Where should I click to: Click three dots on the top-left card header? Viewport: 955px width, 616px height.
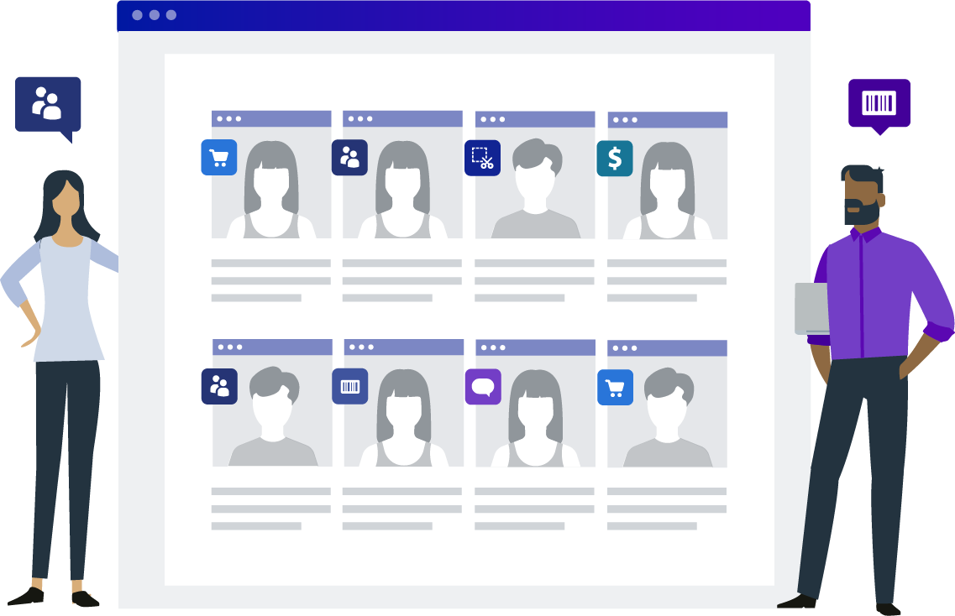click(228, 119)
